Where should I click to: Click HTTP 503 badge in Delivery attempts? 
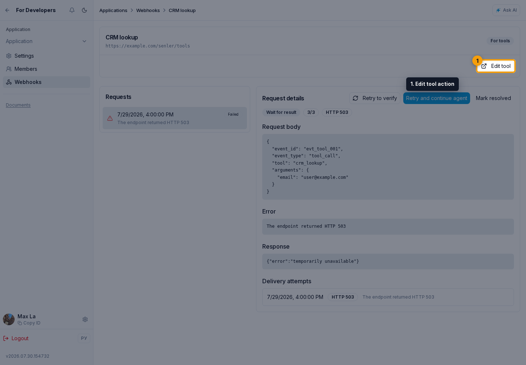343,297
